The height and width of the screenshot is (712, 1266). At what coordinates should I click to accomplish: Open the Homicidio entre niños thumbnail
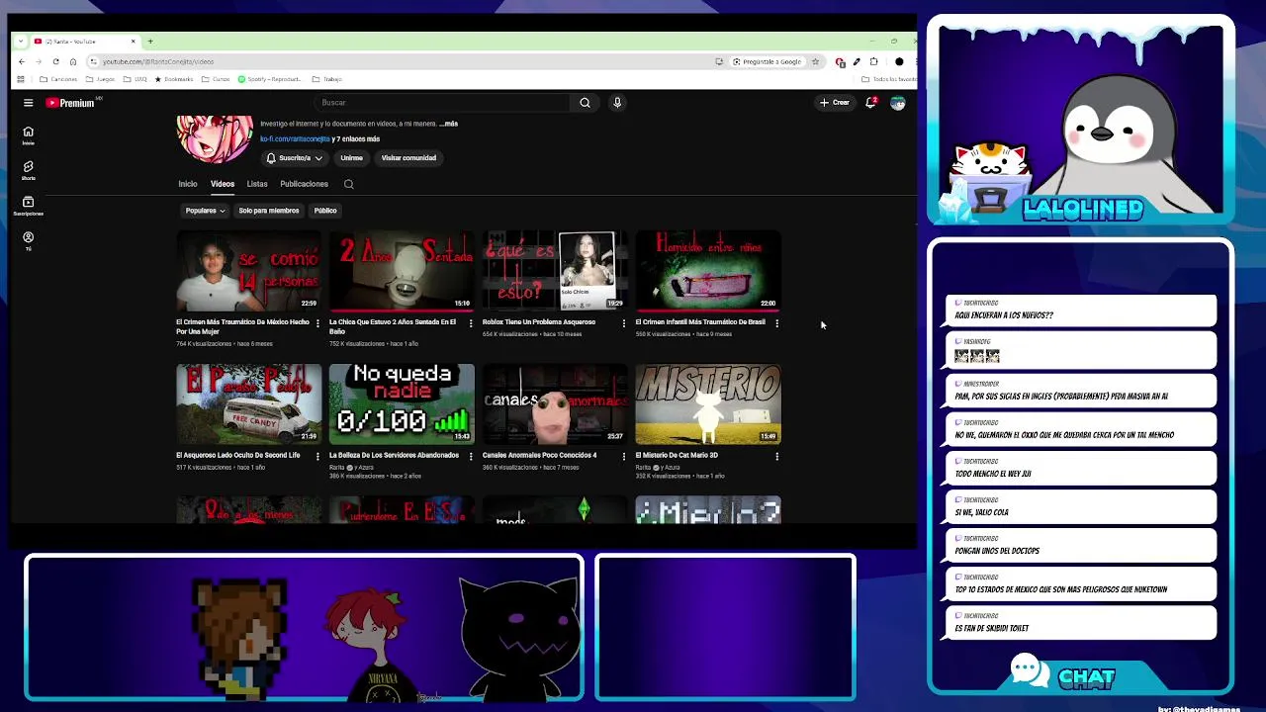tap(707, 271)
